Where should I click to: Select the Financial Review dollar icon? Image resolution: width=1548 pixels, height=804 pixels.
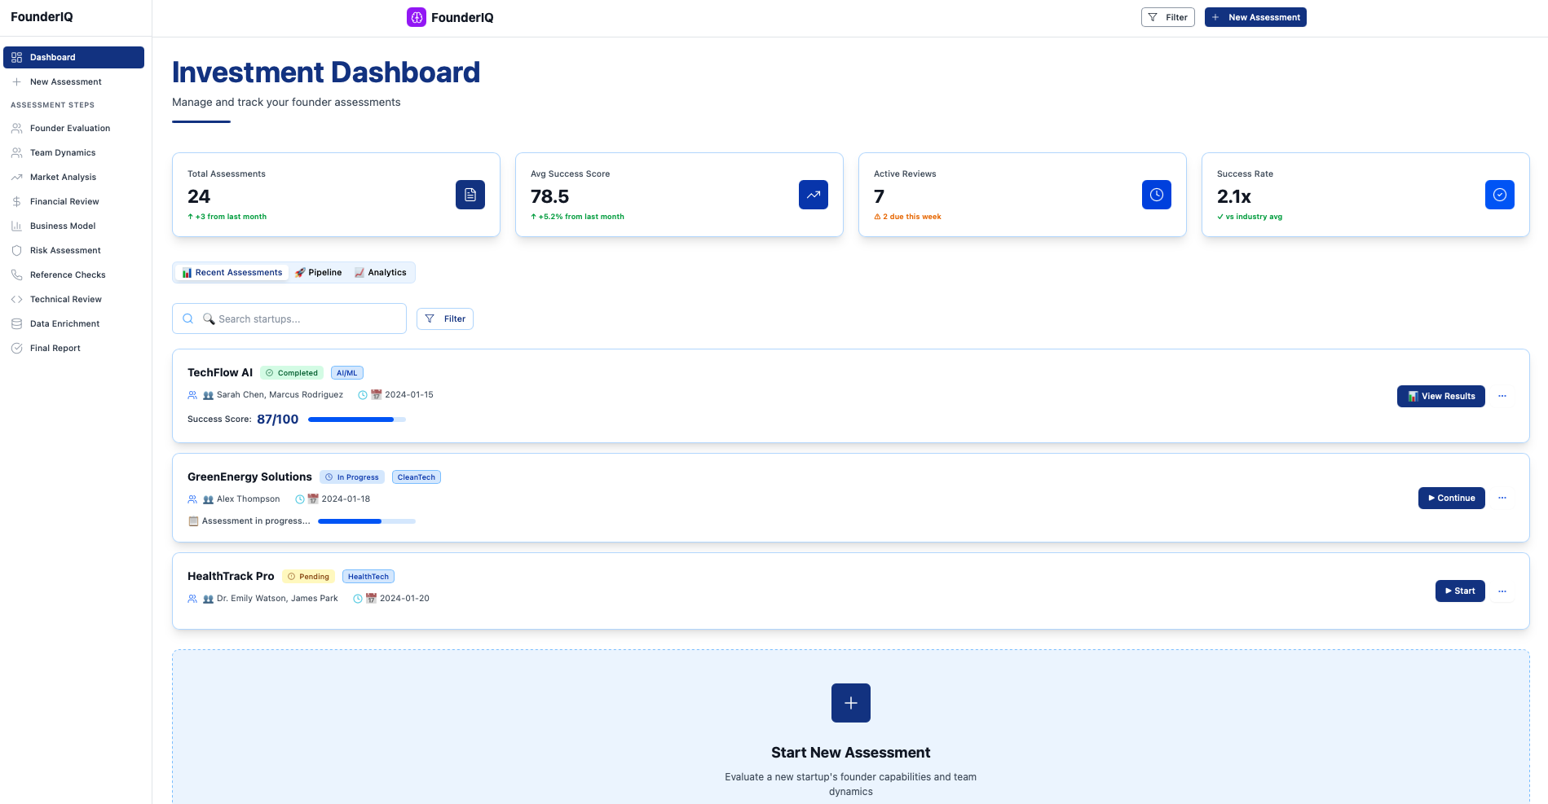[17, 201]
